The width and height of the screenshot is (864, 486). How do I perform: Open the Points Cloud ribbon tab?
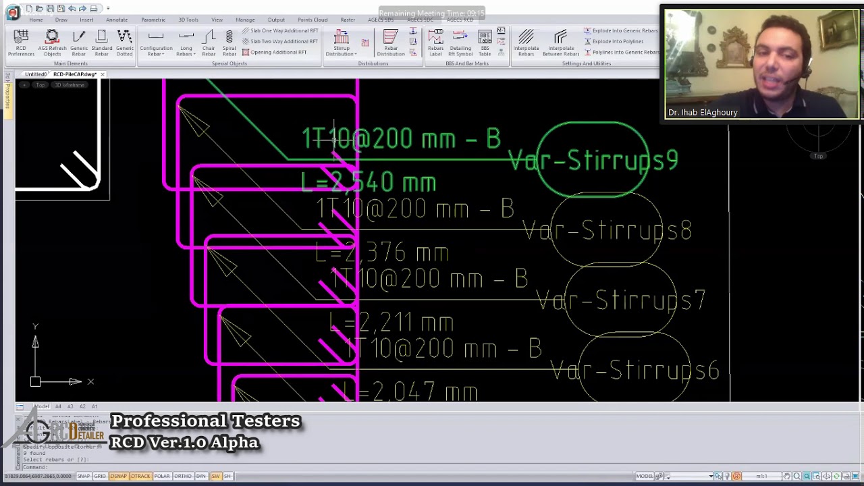[x=313, y=20]
